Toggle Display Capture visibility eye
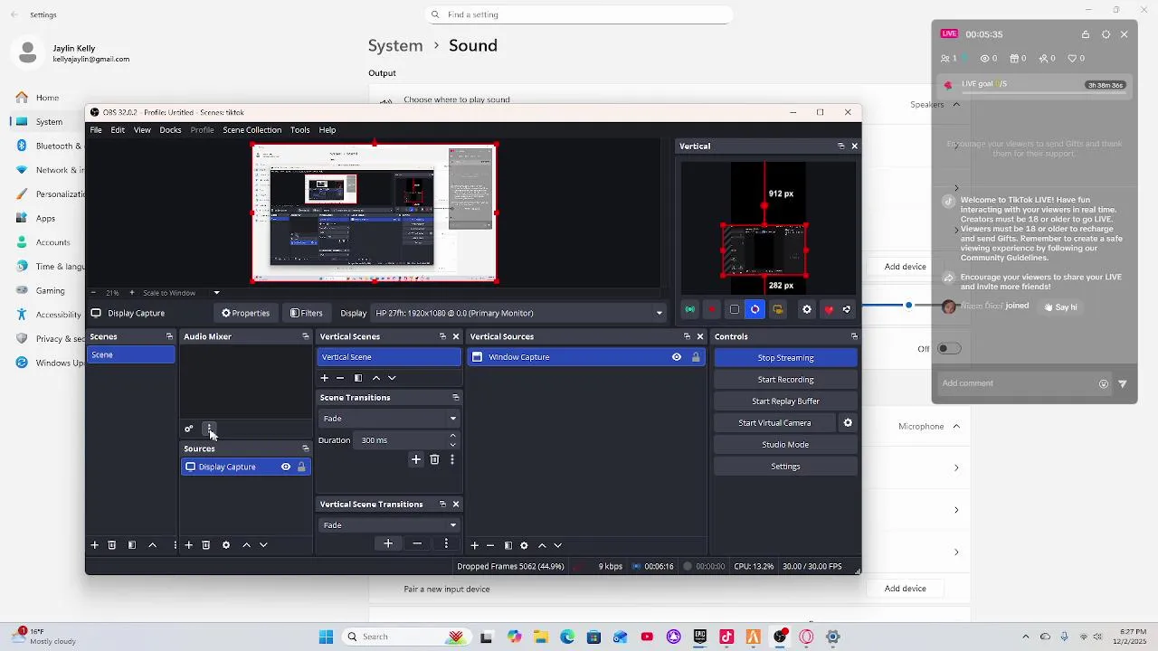 point(286,467)
